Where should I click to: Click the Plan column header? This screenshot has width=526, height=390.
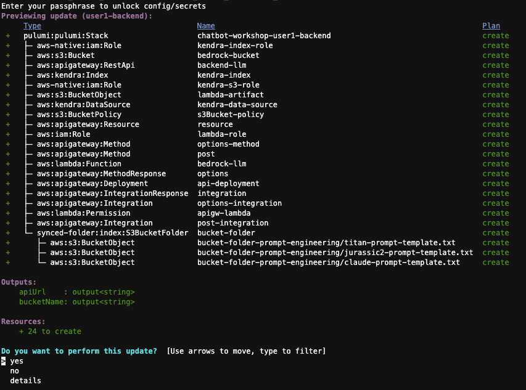tap(491, 26)
